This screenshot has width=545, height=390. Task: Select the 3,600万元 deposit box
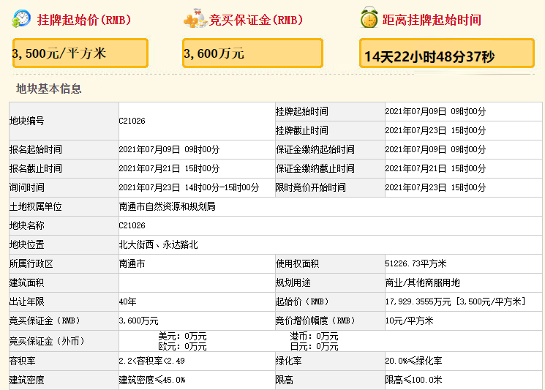[252, 53]
